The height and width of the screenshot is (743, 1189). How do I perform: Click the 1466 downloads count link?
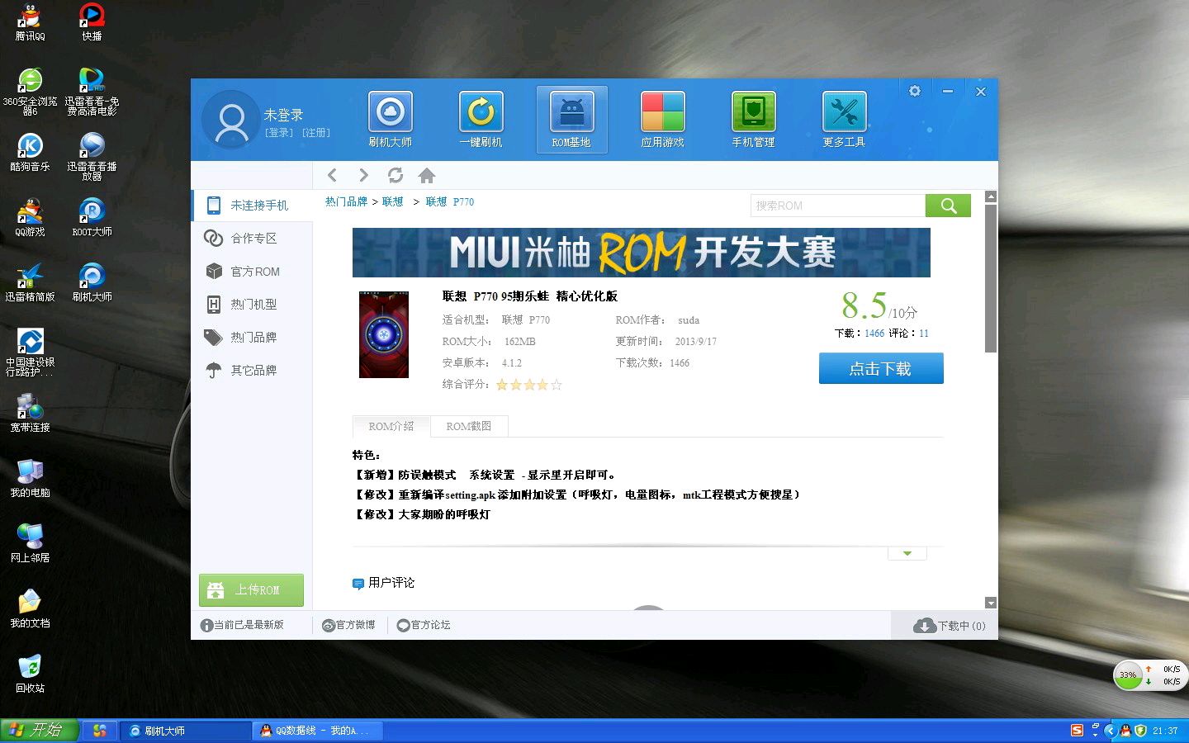tap(874, 334)
